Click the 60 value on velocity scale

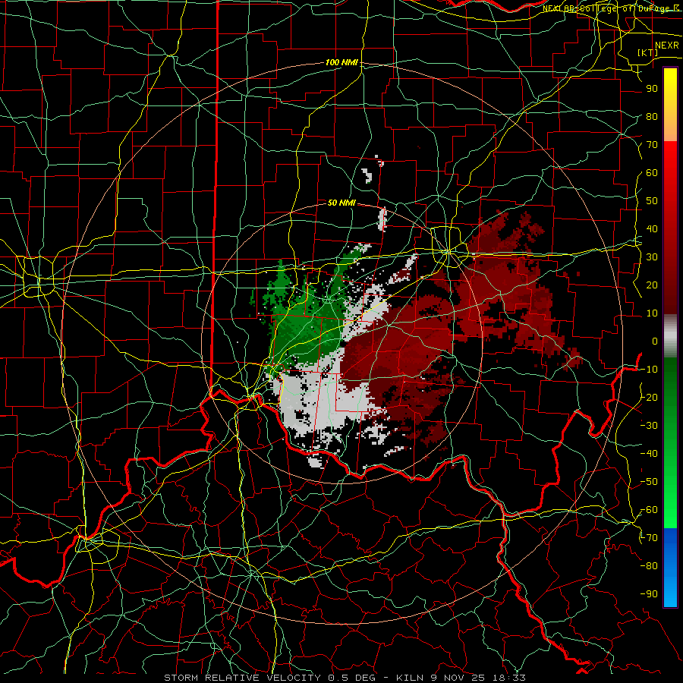click(652, 173)
